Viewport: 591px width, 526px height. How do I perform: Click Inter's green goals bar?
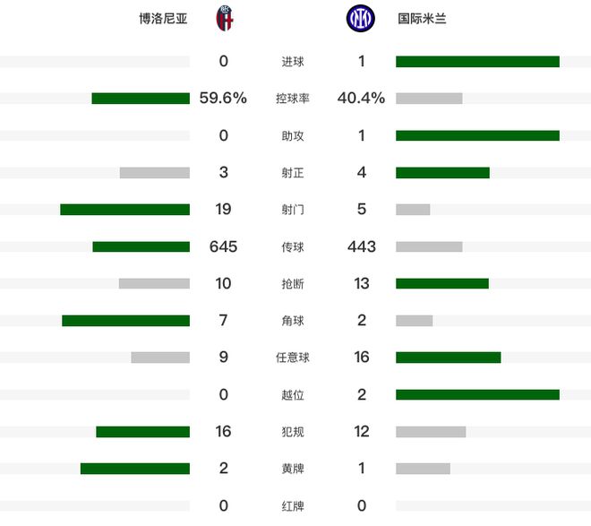pyautogui.click(x=477, y=62)
